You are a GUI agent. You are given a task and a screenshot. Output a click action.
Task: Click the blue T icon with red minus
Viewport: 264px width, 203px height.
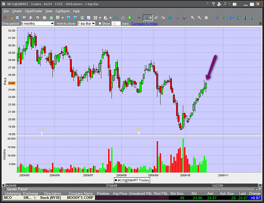tap(75, 18)
